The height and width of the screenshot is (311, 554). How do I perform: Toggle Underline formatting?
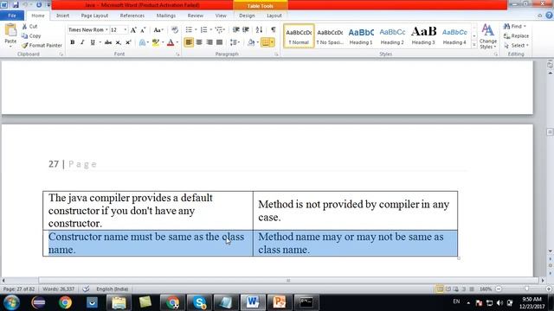point(93,42)
